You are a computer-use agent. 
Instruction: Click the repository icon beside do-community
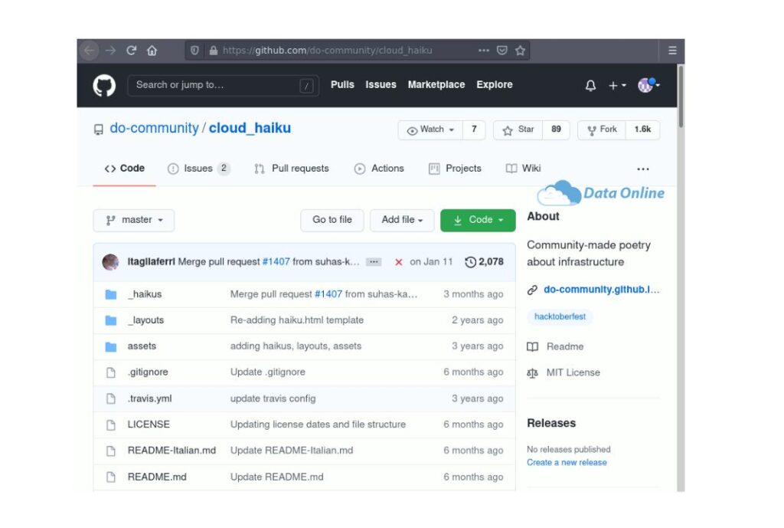99,130
